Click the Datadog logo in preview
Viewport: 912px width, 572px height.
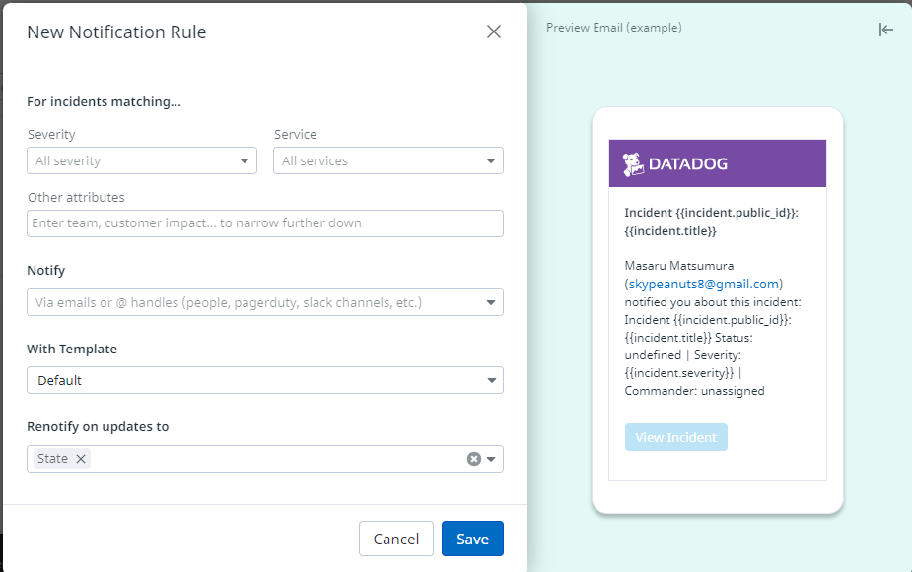tap(675, 164)
